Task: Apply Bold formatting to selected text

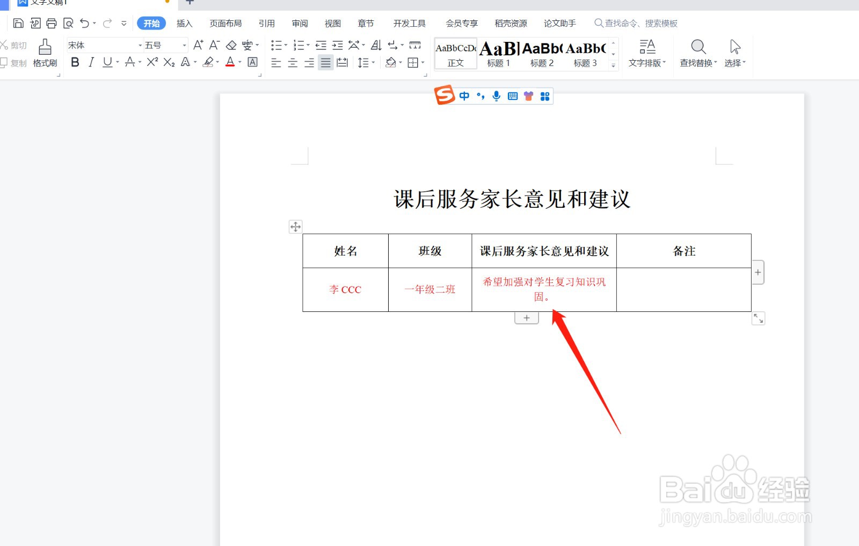Action: (75, 62)
